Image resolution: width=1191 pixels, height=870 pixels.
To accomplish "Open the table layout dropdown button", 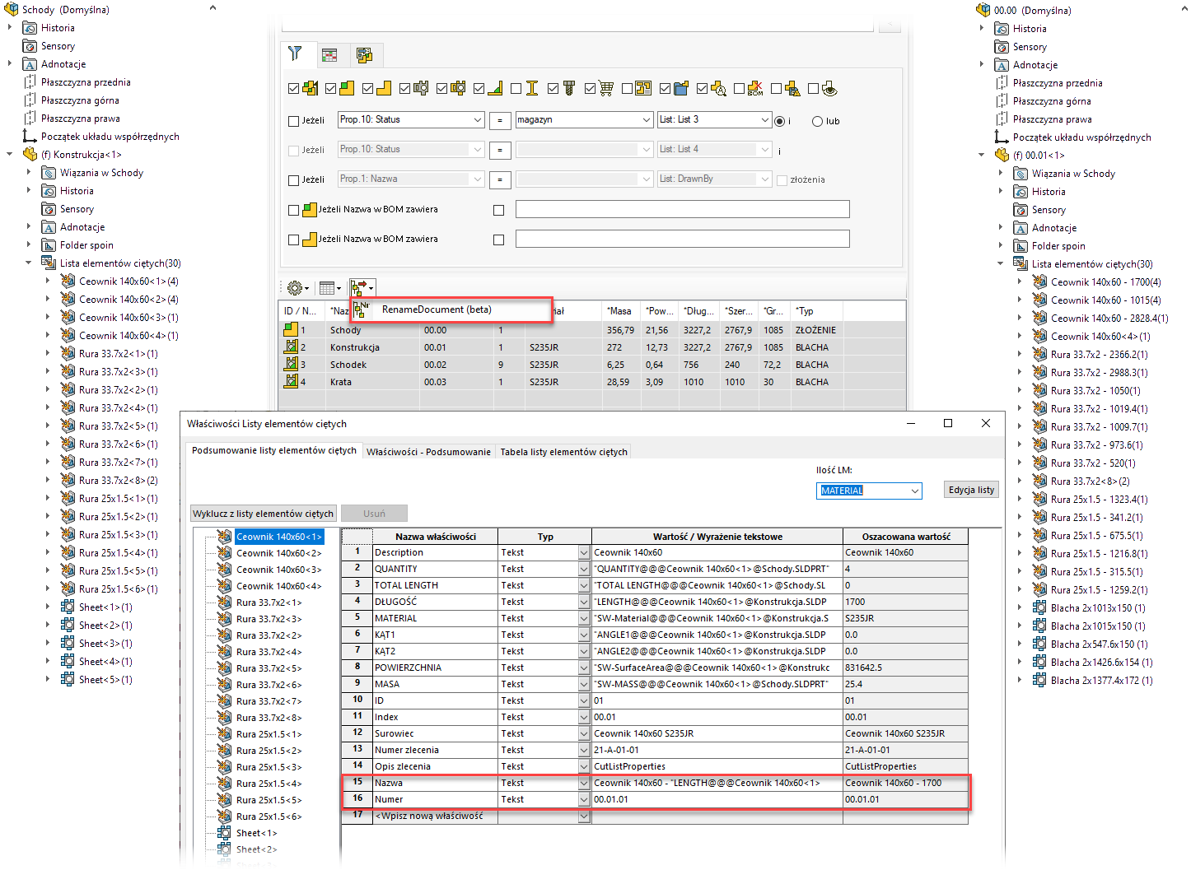I will pyautogui.click(x=330, y=288).
